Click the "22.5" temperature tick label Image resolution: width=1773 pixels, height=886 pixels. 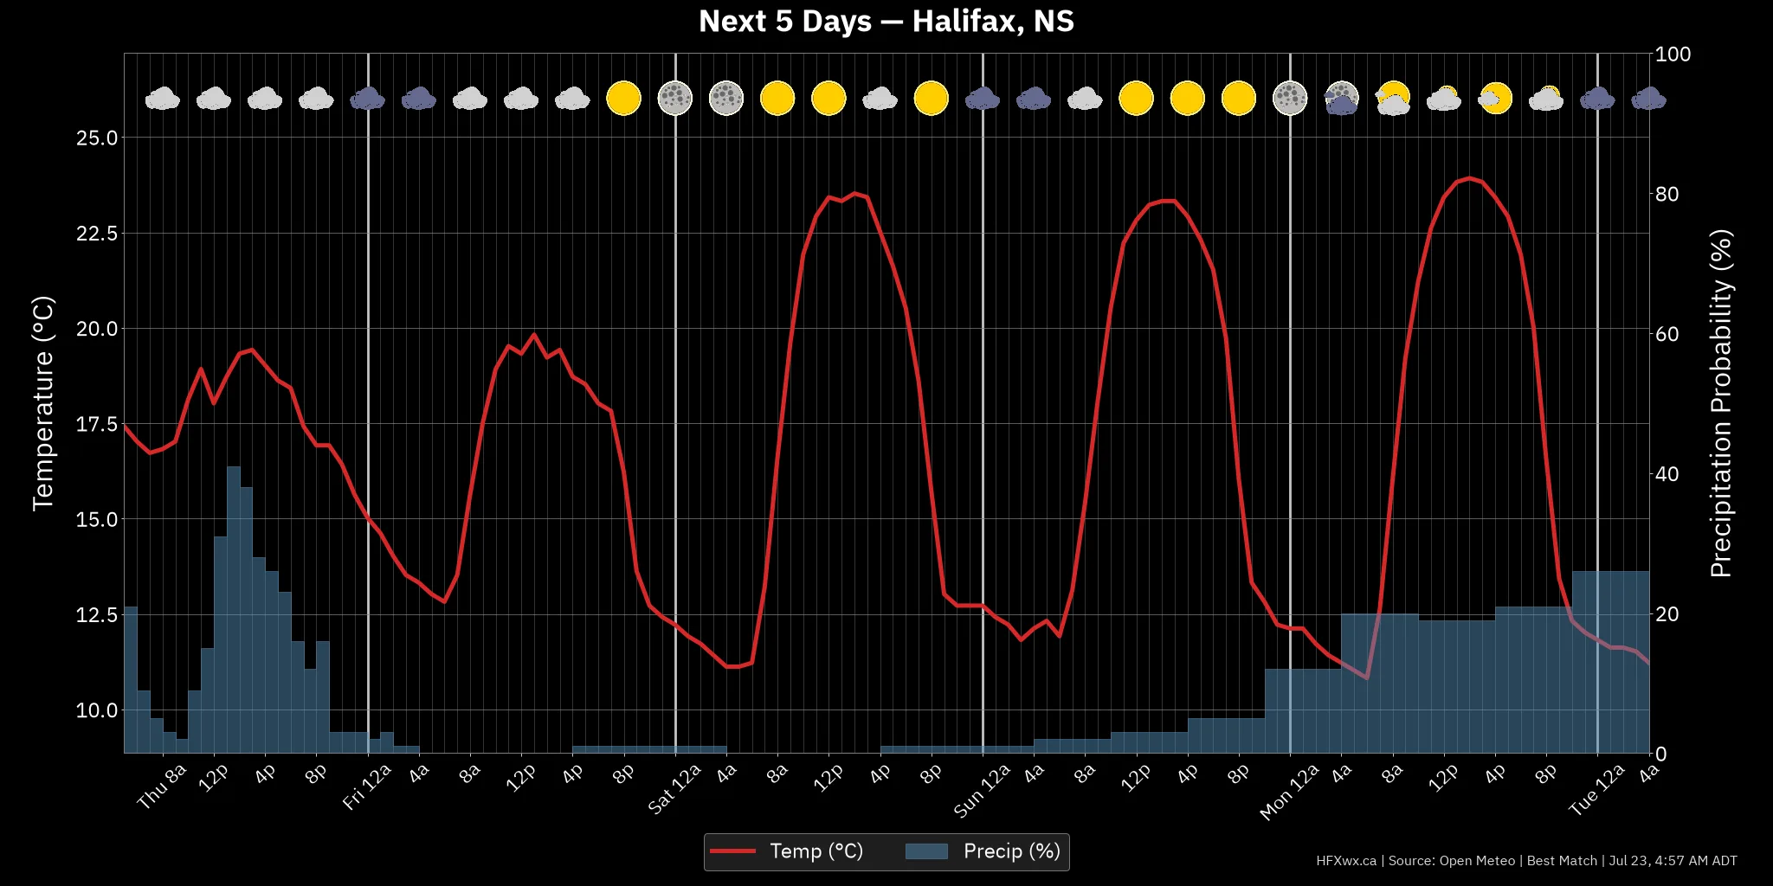point(96,234)
